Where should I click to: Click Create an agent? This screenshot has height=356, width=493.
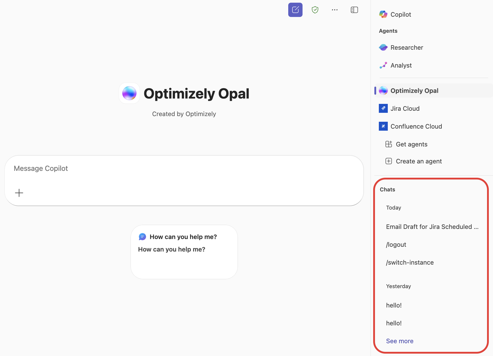pyautogui.click(x=418, y=161)
